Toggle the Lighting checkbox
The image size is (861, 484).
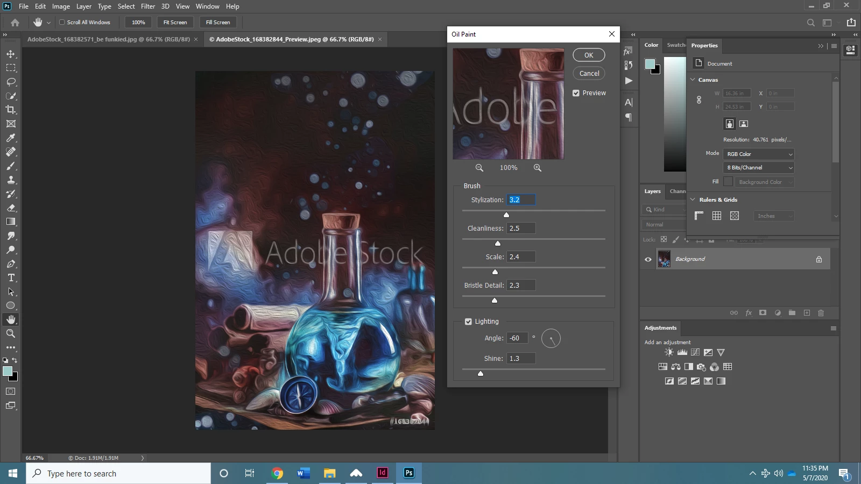468,322
